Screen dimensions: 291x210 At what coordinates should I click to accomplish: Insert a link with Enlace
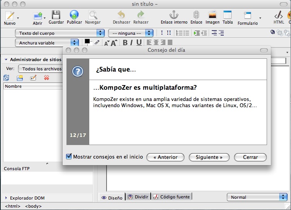196,17
